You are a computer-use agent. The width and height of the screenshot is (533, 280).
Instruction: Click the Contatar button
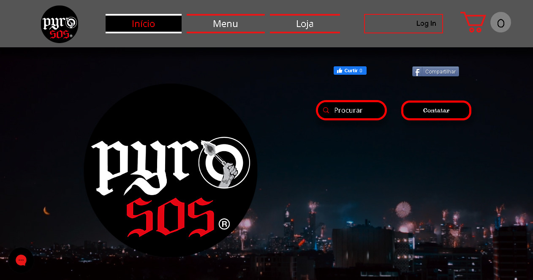pos(436,110)
